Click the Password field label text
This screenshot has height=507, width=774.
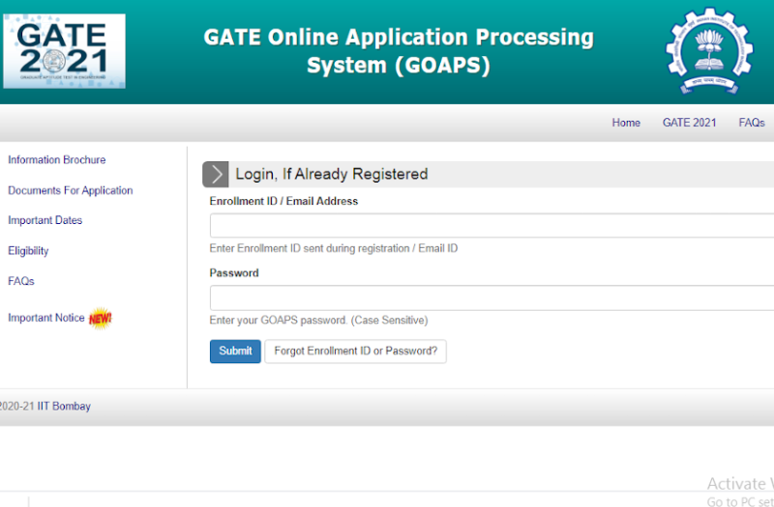click(234, 273)
